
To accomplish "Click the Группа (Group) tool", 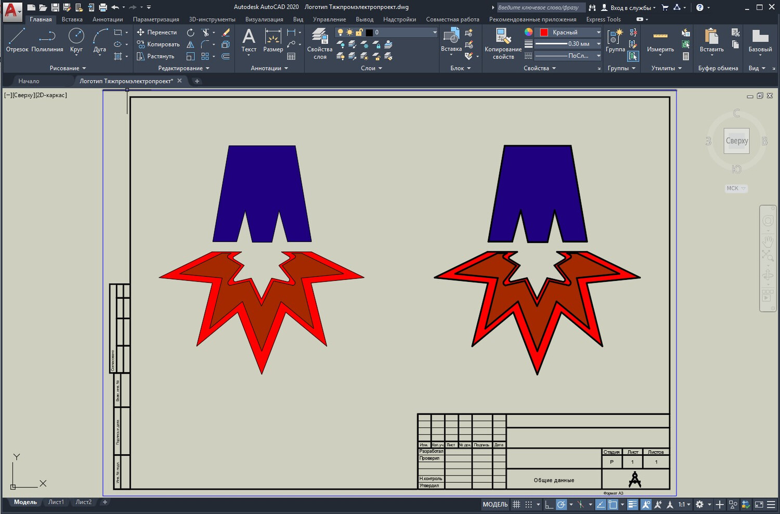I will (615, 41).
